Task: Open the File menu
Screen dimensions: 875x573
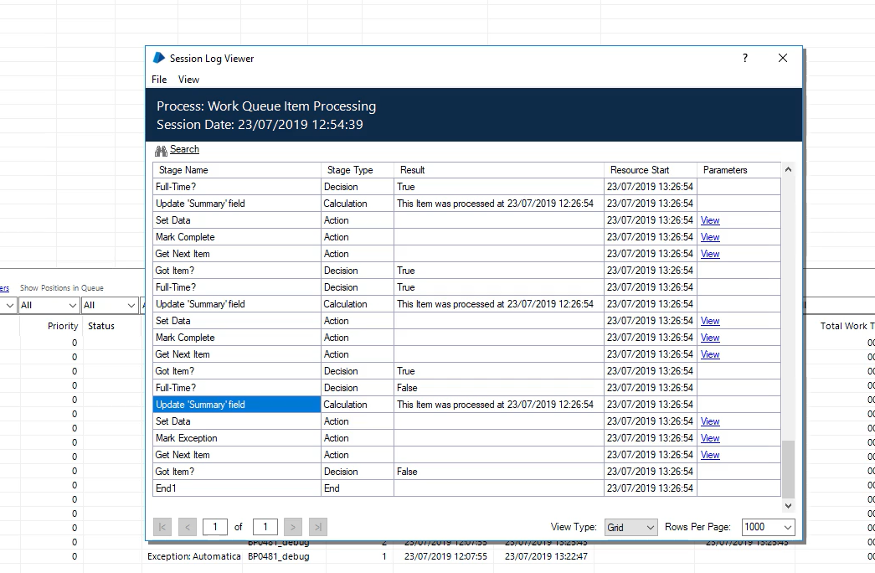Action: [x=159, y=80]
